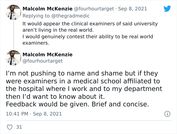
Task: Click the Twitter bird logo icon
Action: (x=167, y=9)
